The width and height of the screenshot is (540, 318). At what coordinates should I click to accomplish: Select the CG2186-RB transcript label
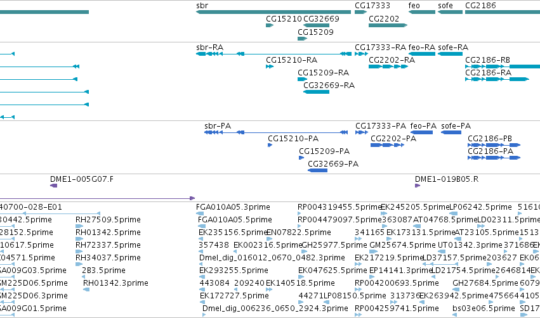487,60
